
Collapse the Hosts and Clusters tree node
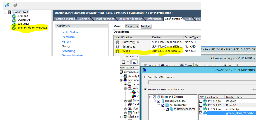click(x=151, y=97)
